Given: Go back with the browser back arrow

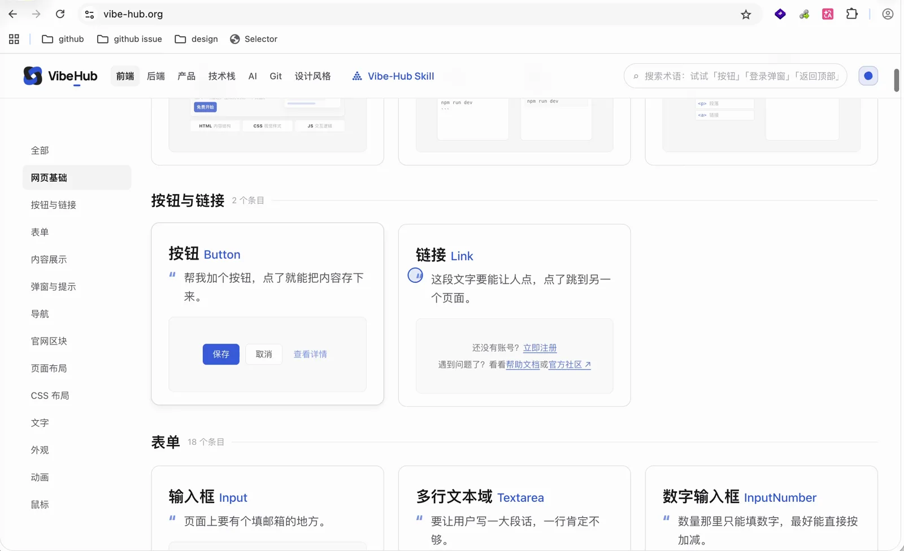Looking at the screenshot, I should point(13,14).
